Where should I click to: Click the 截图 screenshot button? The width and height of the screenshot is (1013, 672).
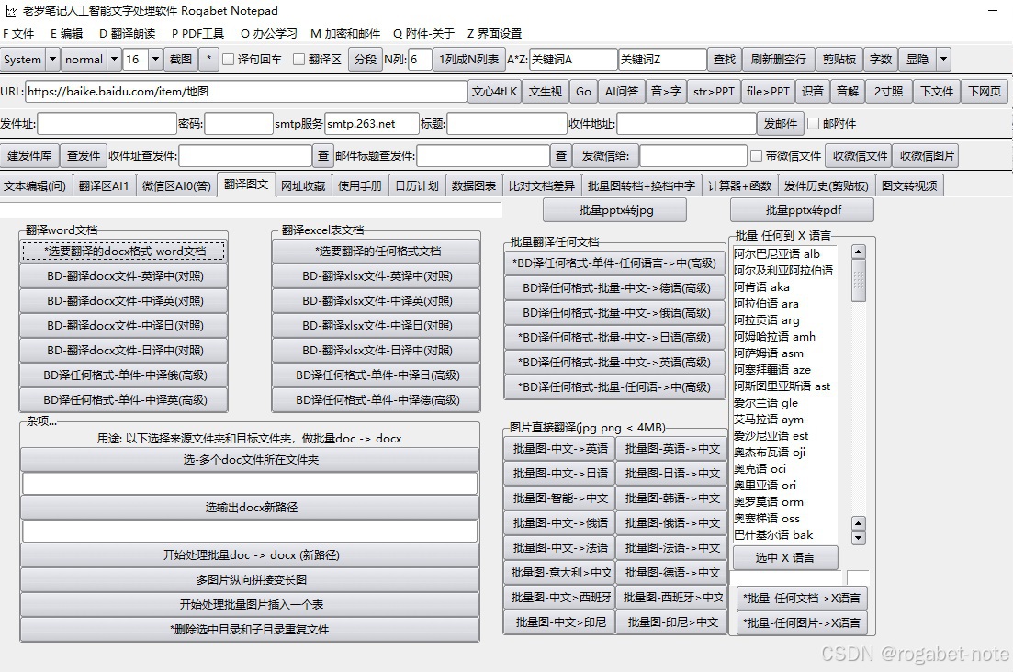(181, 60)
